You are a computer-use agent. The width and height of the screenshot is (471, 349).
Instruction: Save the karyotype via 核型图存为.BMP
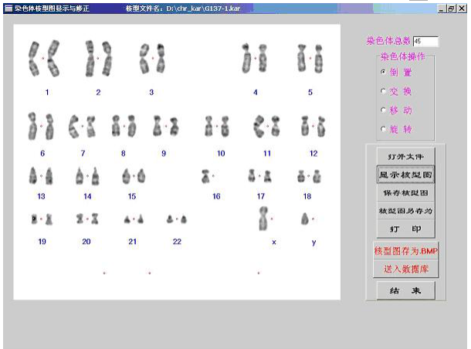point(405,252)
